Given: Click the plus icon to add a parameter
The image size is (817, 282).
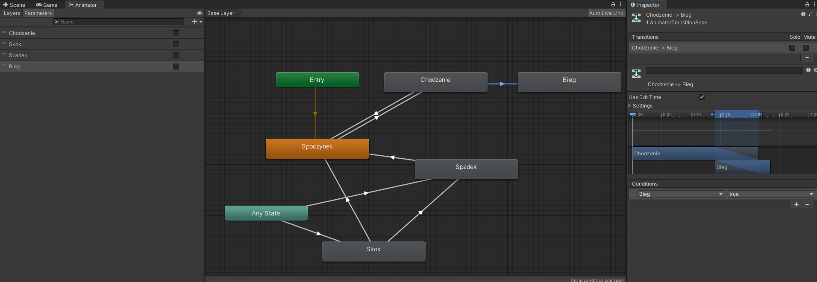Looking at the screenshot, I should pos(195,22).
